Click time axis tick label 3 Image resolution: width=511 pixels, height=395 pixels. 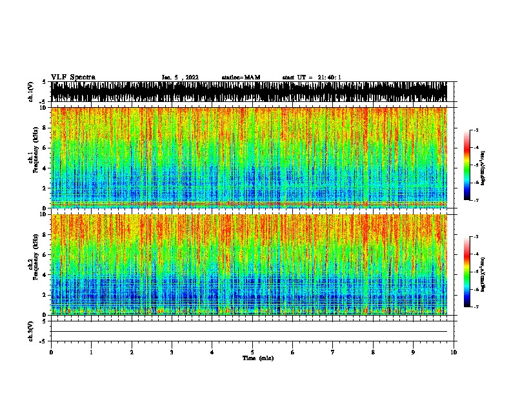(x=172, y=352)
